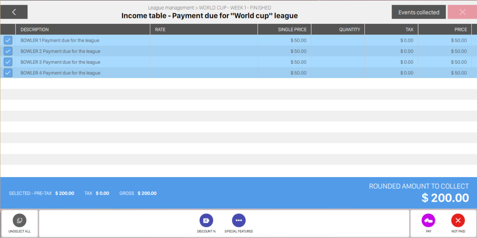Open Special Features menu

(238, 220)
